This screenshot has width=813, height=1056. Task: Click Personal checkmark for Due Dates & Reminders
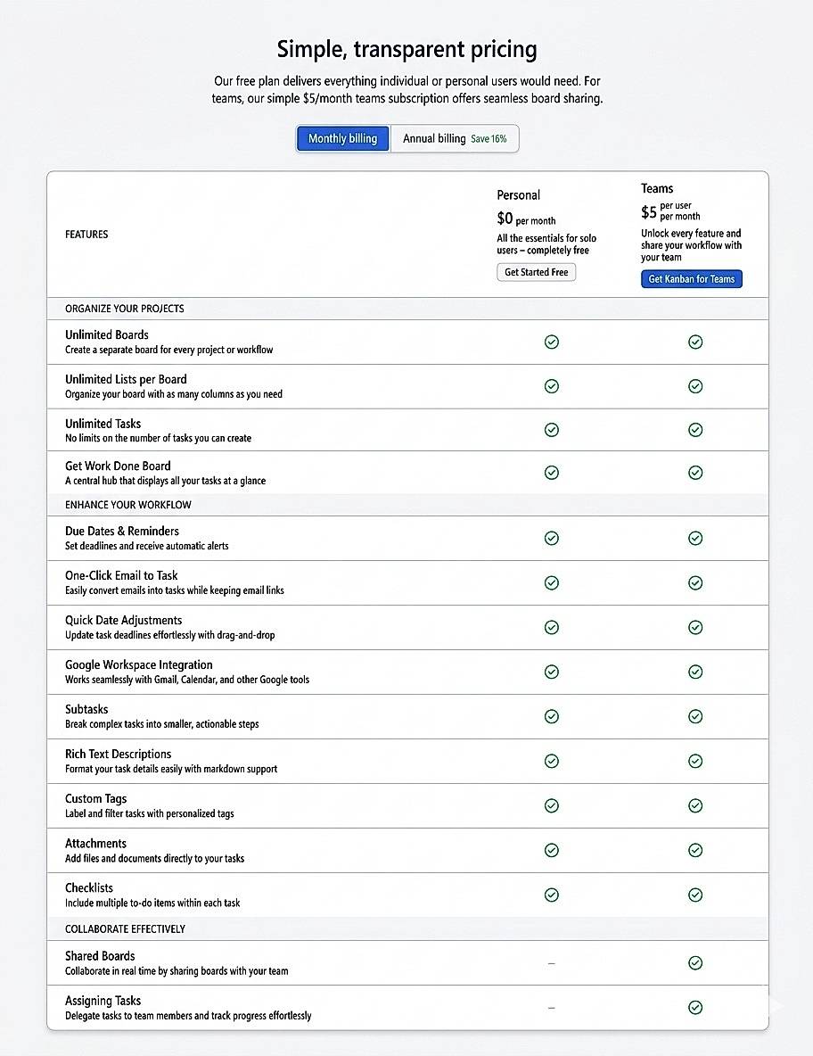coord(551,538)
